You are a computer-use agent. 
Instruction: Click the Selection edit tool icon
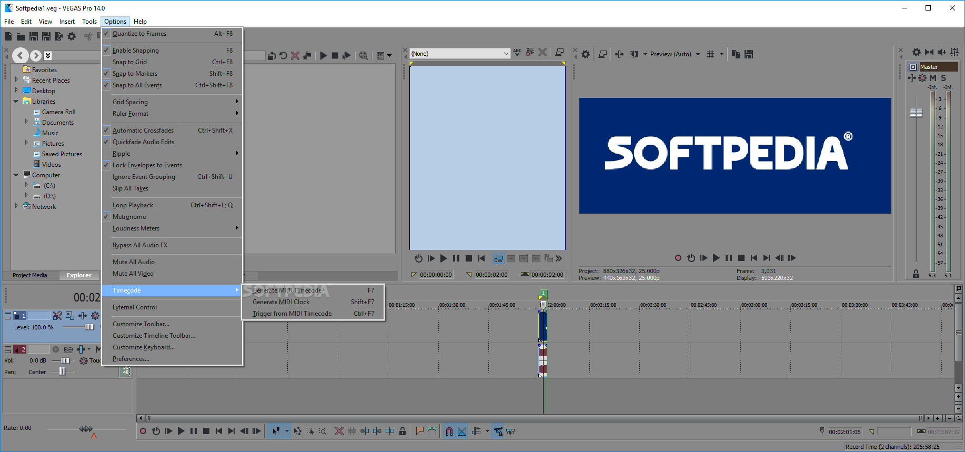310,431
